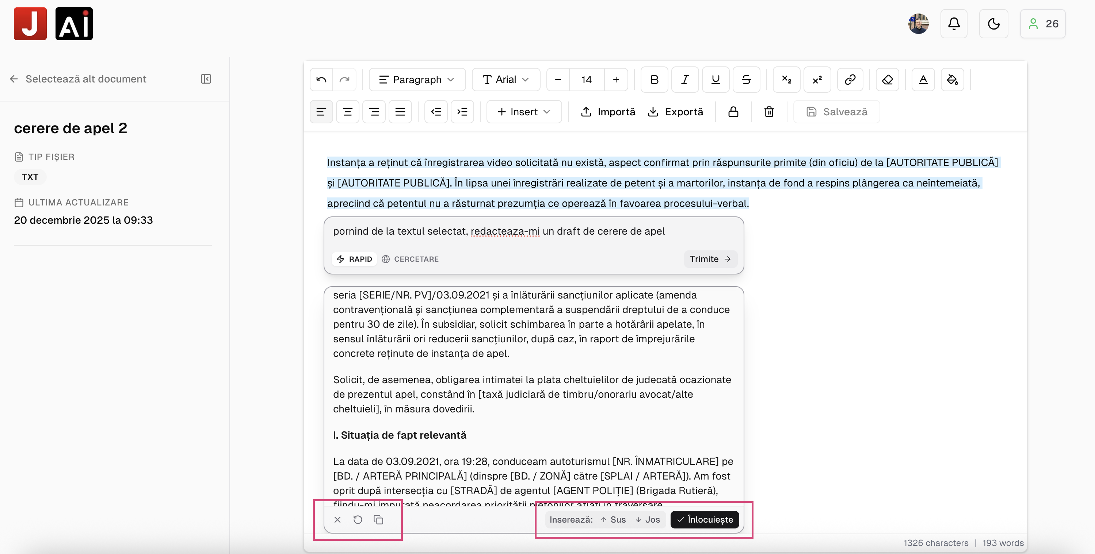Image resolution: width=1095 pixels, height=554 pixels.
Task: Open the Arial font dropdown
Action: [506, 80]
